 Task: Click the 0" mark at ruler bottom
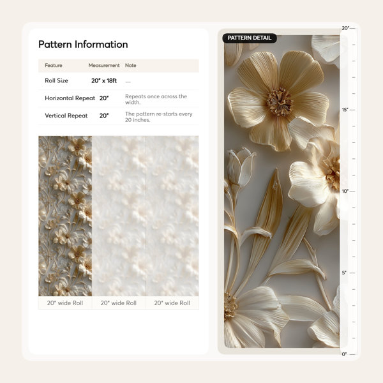tap(344, 354)
